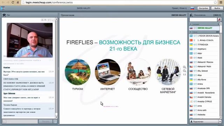Click the Russian flag next to SWISS HALLEY
This screenshot has height=126, width=224.
191,28
